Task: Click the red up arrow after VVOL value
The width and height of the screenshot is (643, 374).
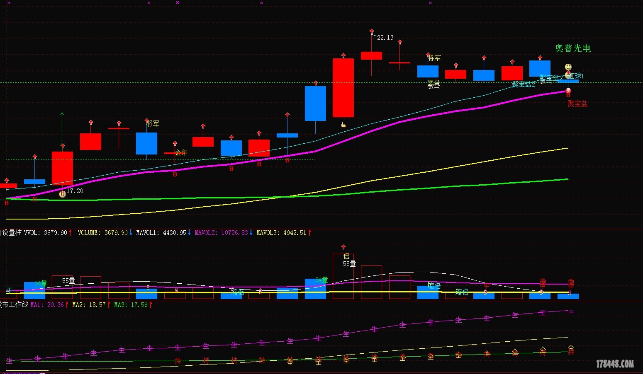Action: click(70, 233)
